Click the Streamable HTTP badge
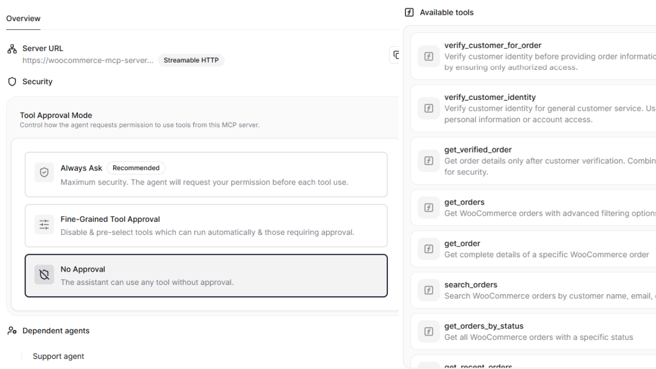The height and width of the screenshot is (369, 656). (191, 60)
